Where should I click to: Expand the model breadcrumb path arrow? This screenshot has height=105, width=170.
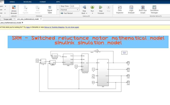(x=22, y=23)
